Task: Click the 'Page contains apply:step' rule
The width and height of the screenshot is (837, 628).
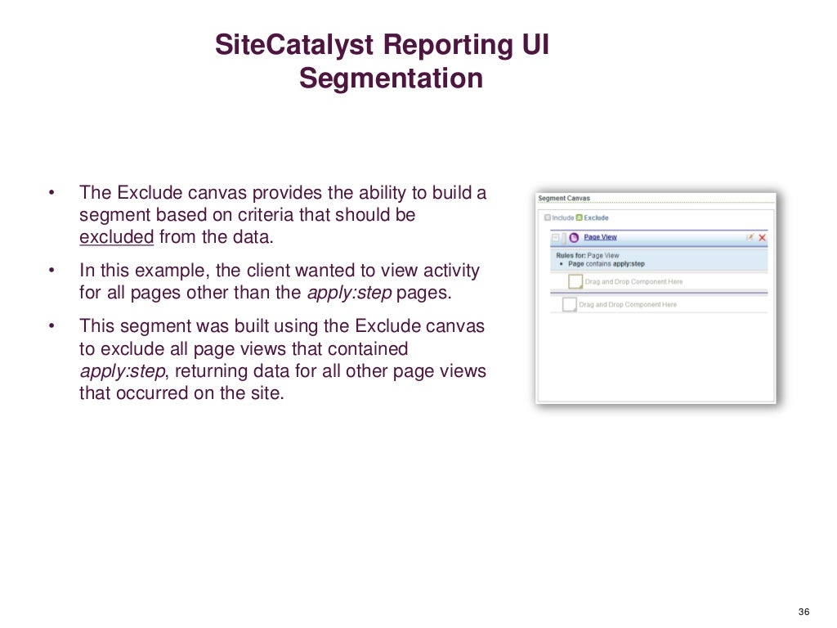Action: click(606, 264)
